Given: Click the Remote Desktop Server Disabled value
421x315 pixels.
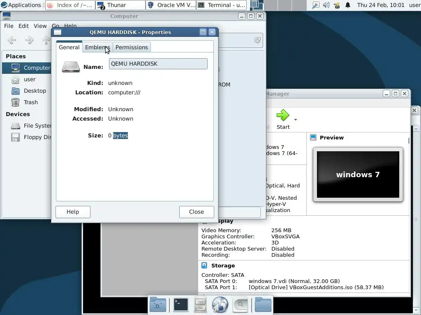Looking at the screenshot, I should point(283,249).
